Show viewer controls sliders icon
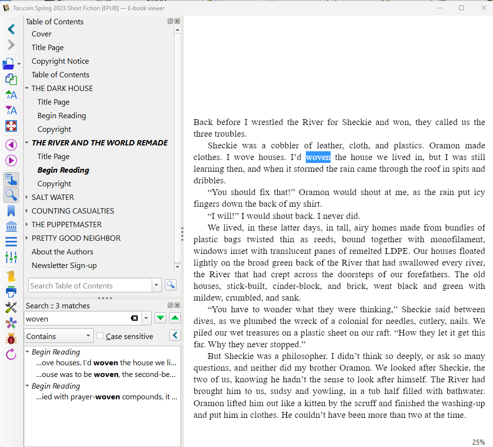Screen dimensions: 493x447 [x=11, y=257]
